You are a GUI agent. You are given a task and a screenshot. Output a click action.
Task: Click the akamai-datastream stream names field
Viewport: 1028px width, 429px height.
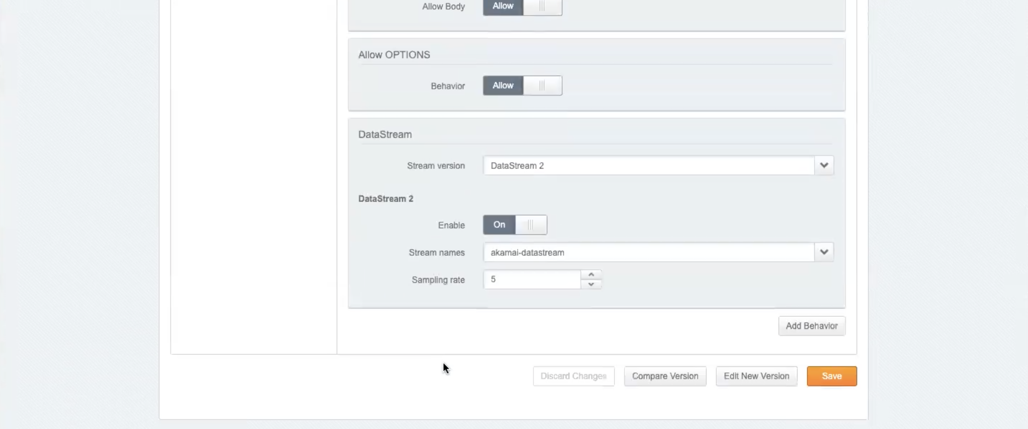[x=648, y=253]
